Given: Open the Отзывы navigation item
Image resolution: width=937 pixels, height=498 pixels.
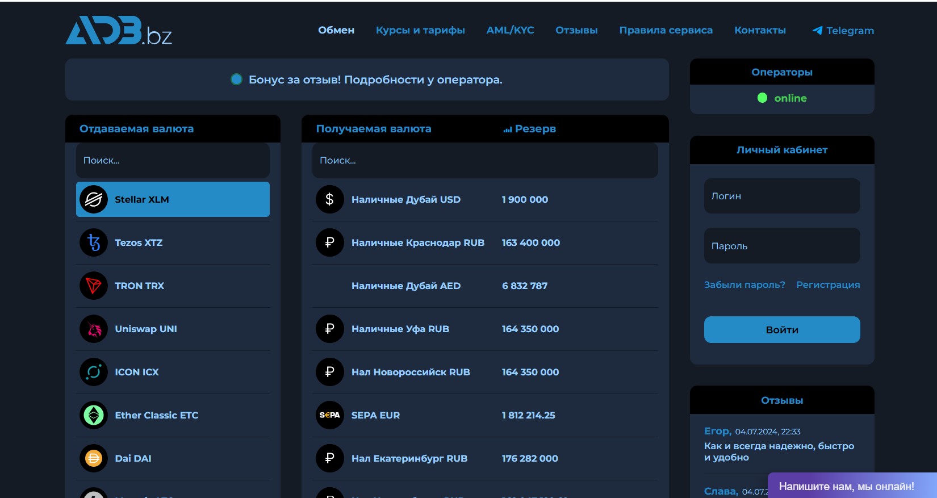Looking at the screenshot, I should pos(576,30).
